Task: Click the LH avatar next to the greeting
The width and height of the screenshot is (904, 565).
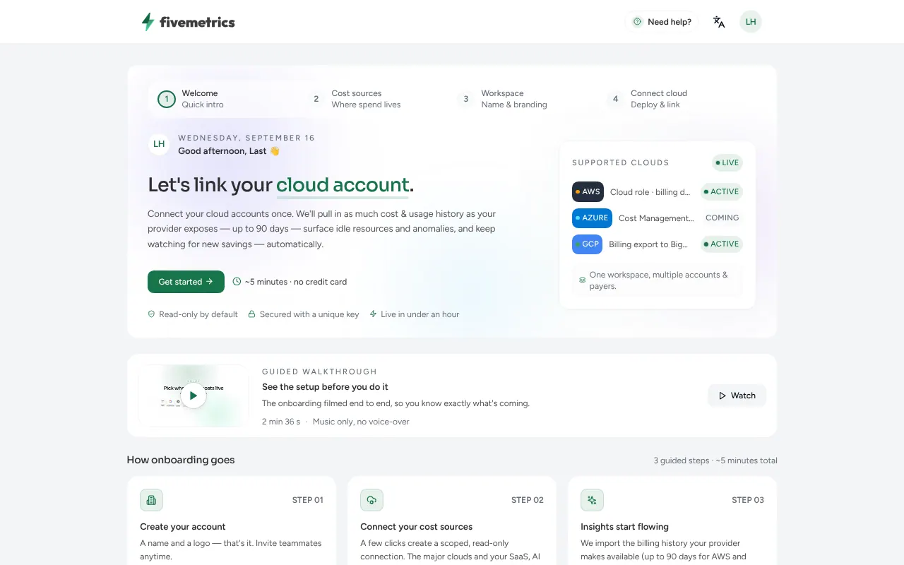Action: click(159, 144)
